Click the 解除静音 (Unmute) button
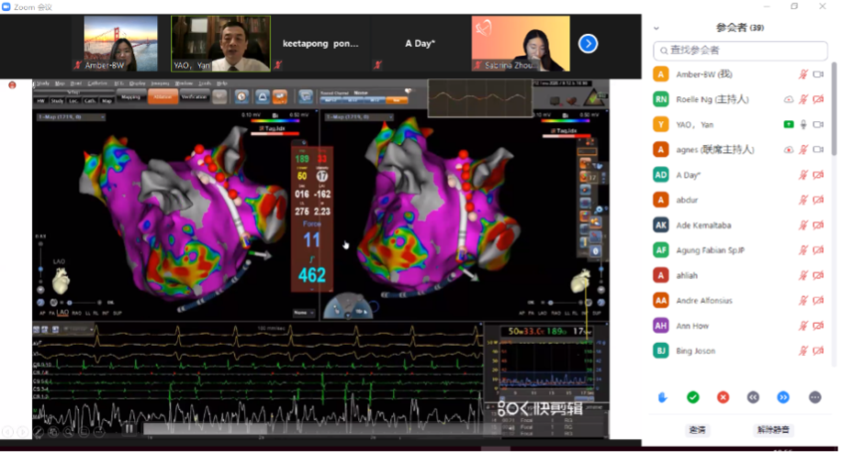Viewport: 841px width, 454px height. click(x=773, y=429)
